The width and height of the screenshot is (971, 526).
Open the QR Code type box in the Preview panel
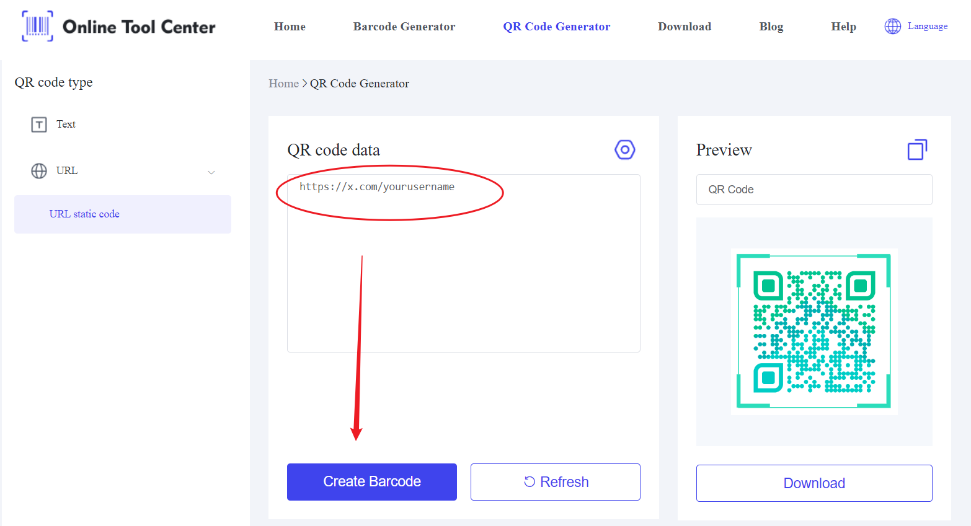point(814,190)
